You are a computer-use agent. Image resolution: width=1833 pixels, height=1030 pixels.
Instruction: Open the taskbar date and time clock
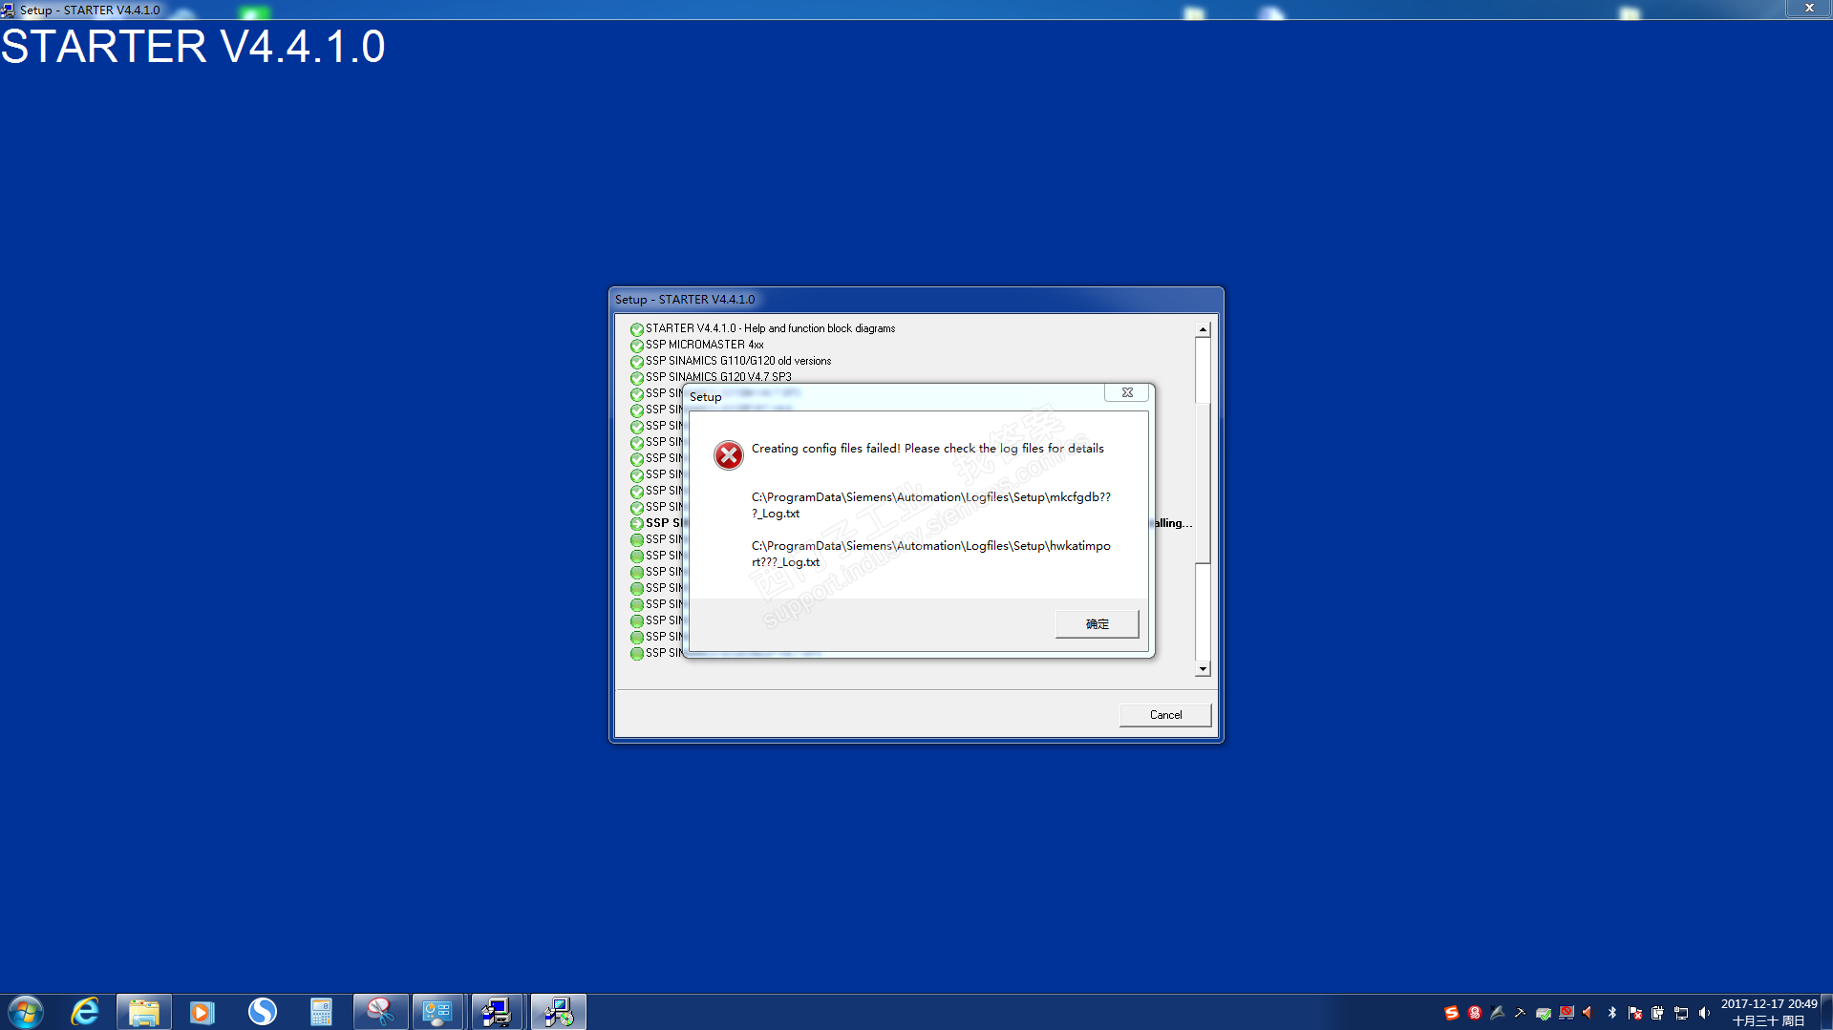[1769, 1013]
